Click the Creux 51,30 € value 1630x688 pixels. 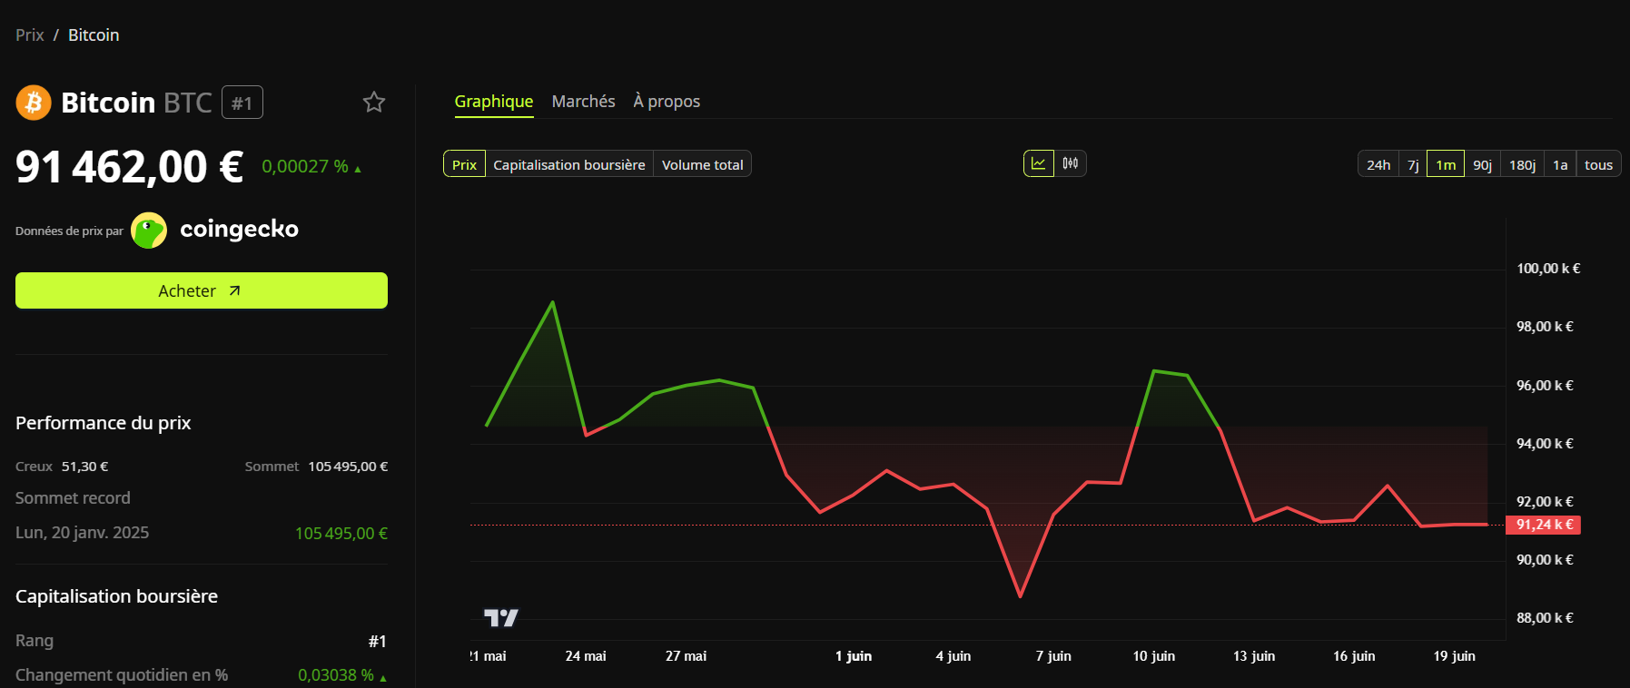84,466
